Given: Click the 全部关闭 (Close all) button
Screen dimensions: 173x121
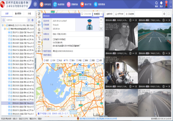Looking at the screenshot, I should click(110, 14).
